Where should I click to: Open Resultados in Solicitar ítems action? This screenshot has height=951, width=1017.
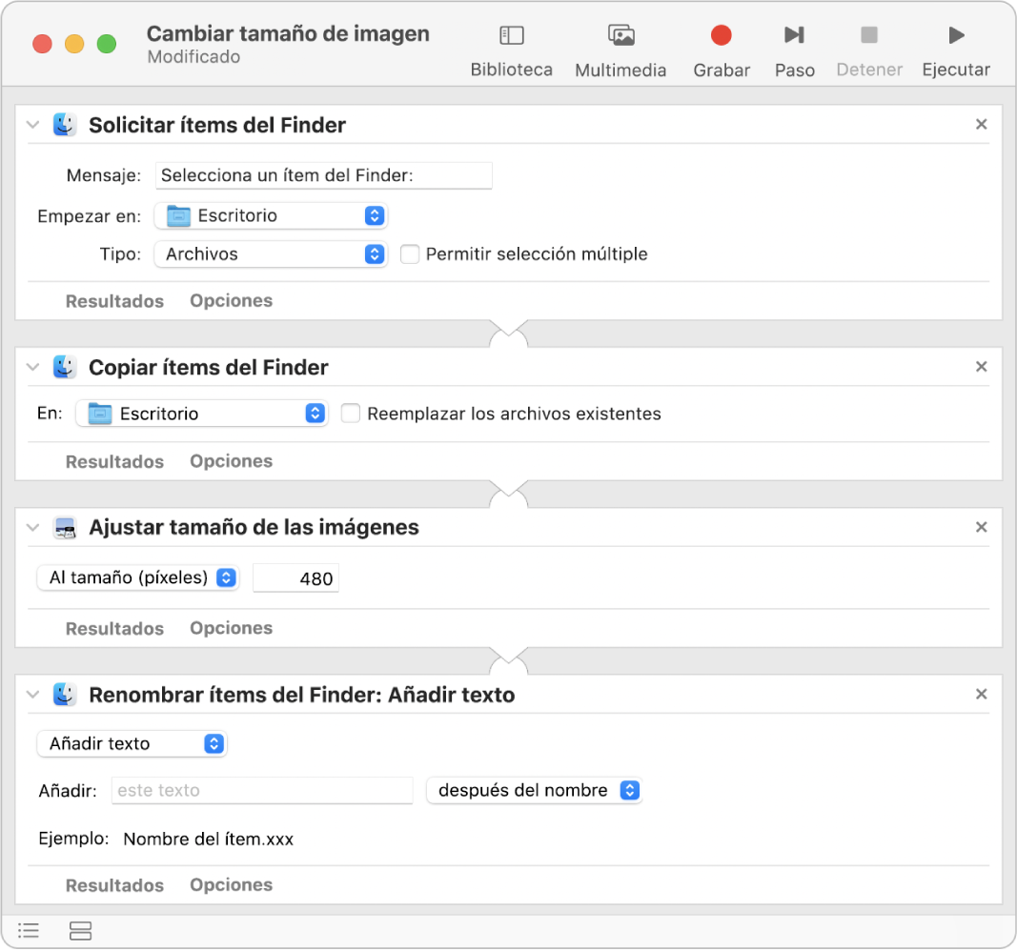click(x=114, y=301)
